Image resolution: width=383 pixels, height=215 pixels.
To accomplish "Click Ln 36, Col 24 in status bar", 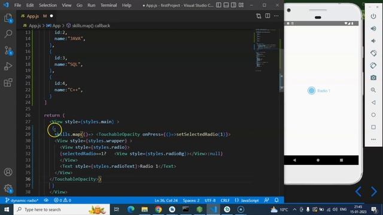I will point(166,201).
